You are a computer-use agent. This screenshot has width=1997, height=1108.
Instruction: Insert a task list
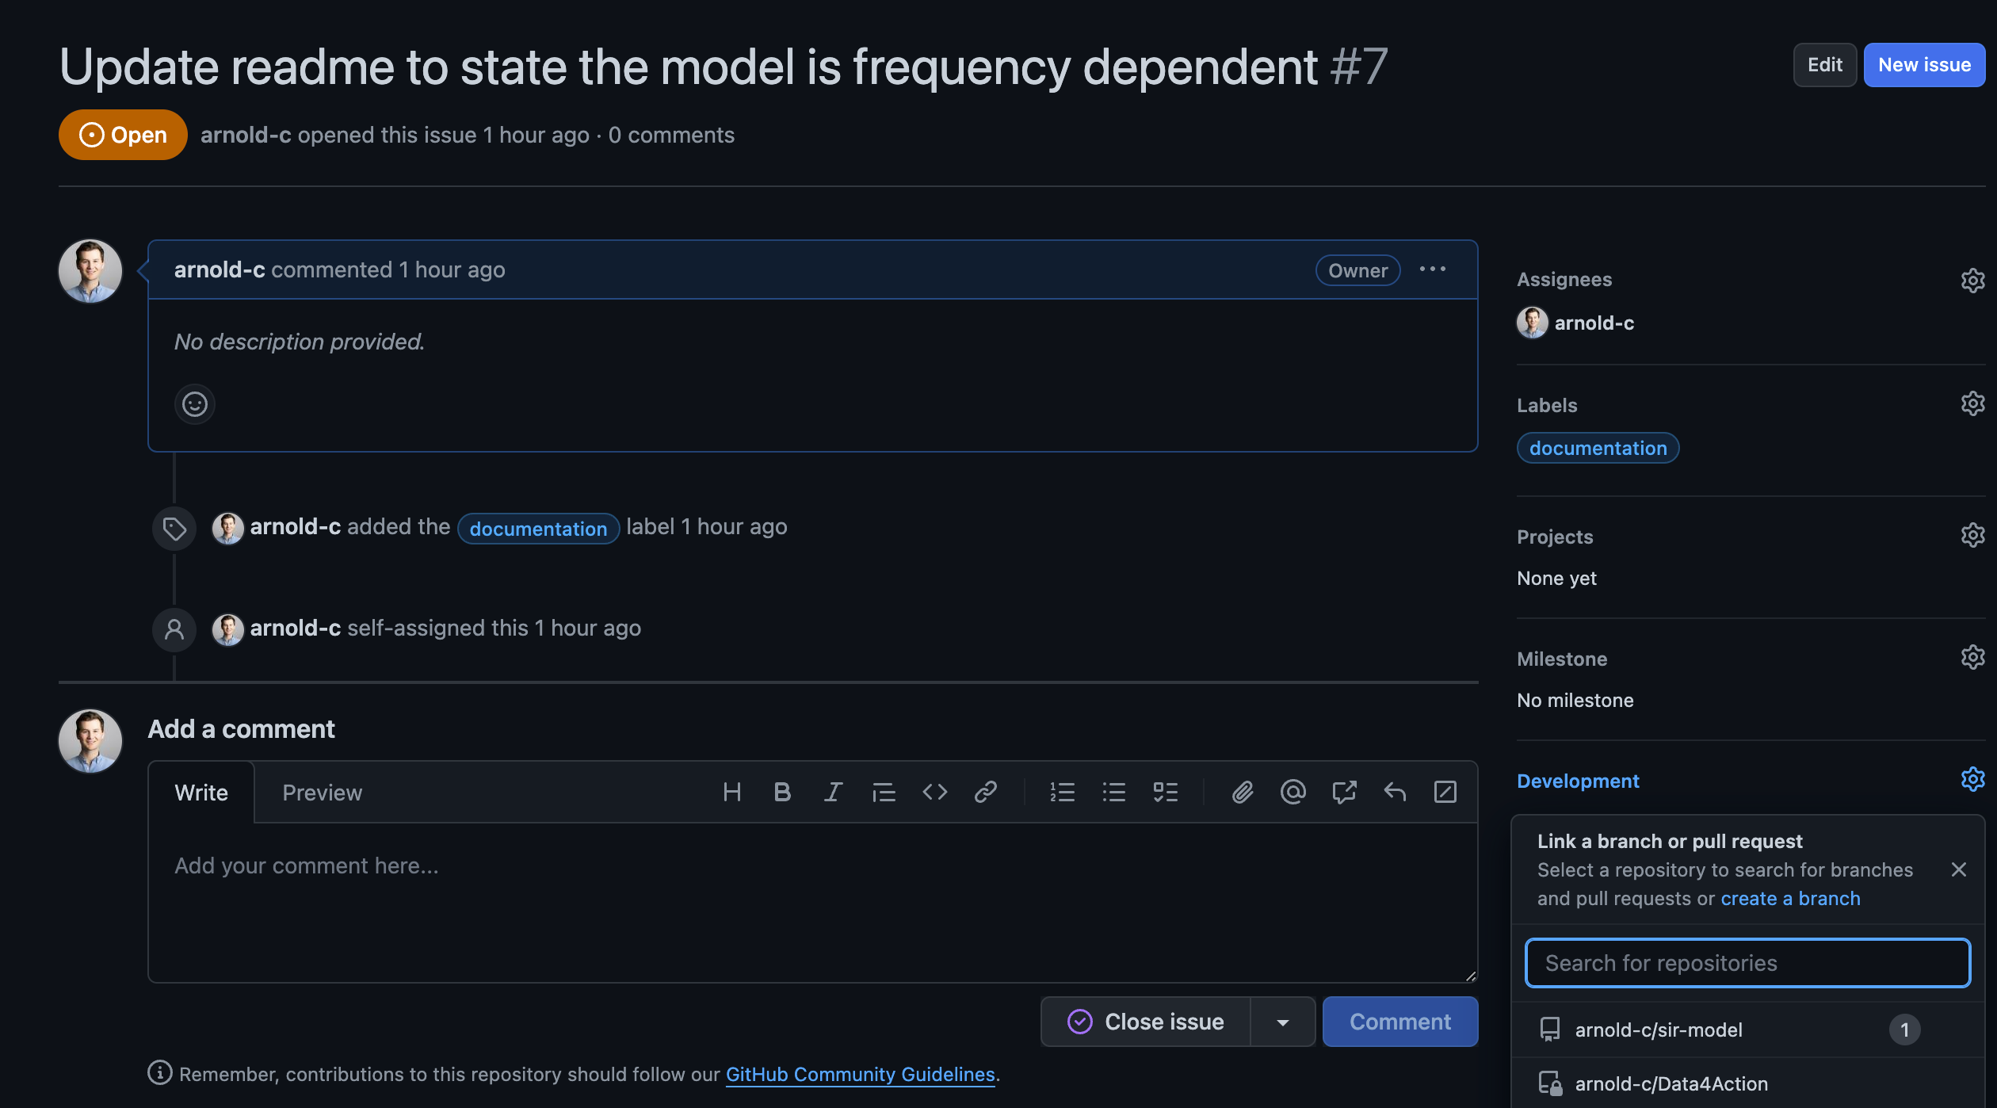[x=1165, y=792]
